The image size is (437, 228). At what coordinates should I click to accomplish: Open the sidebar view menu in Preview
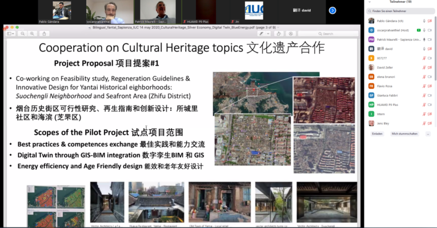click(x=11, y=34)
